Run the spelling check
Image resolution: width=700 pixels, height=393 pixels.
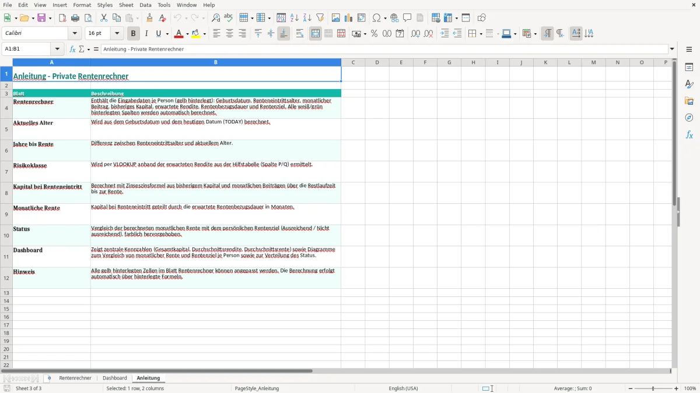click(x=229, y=18)
